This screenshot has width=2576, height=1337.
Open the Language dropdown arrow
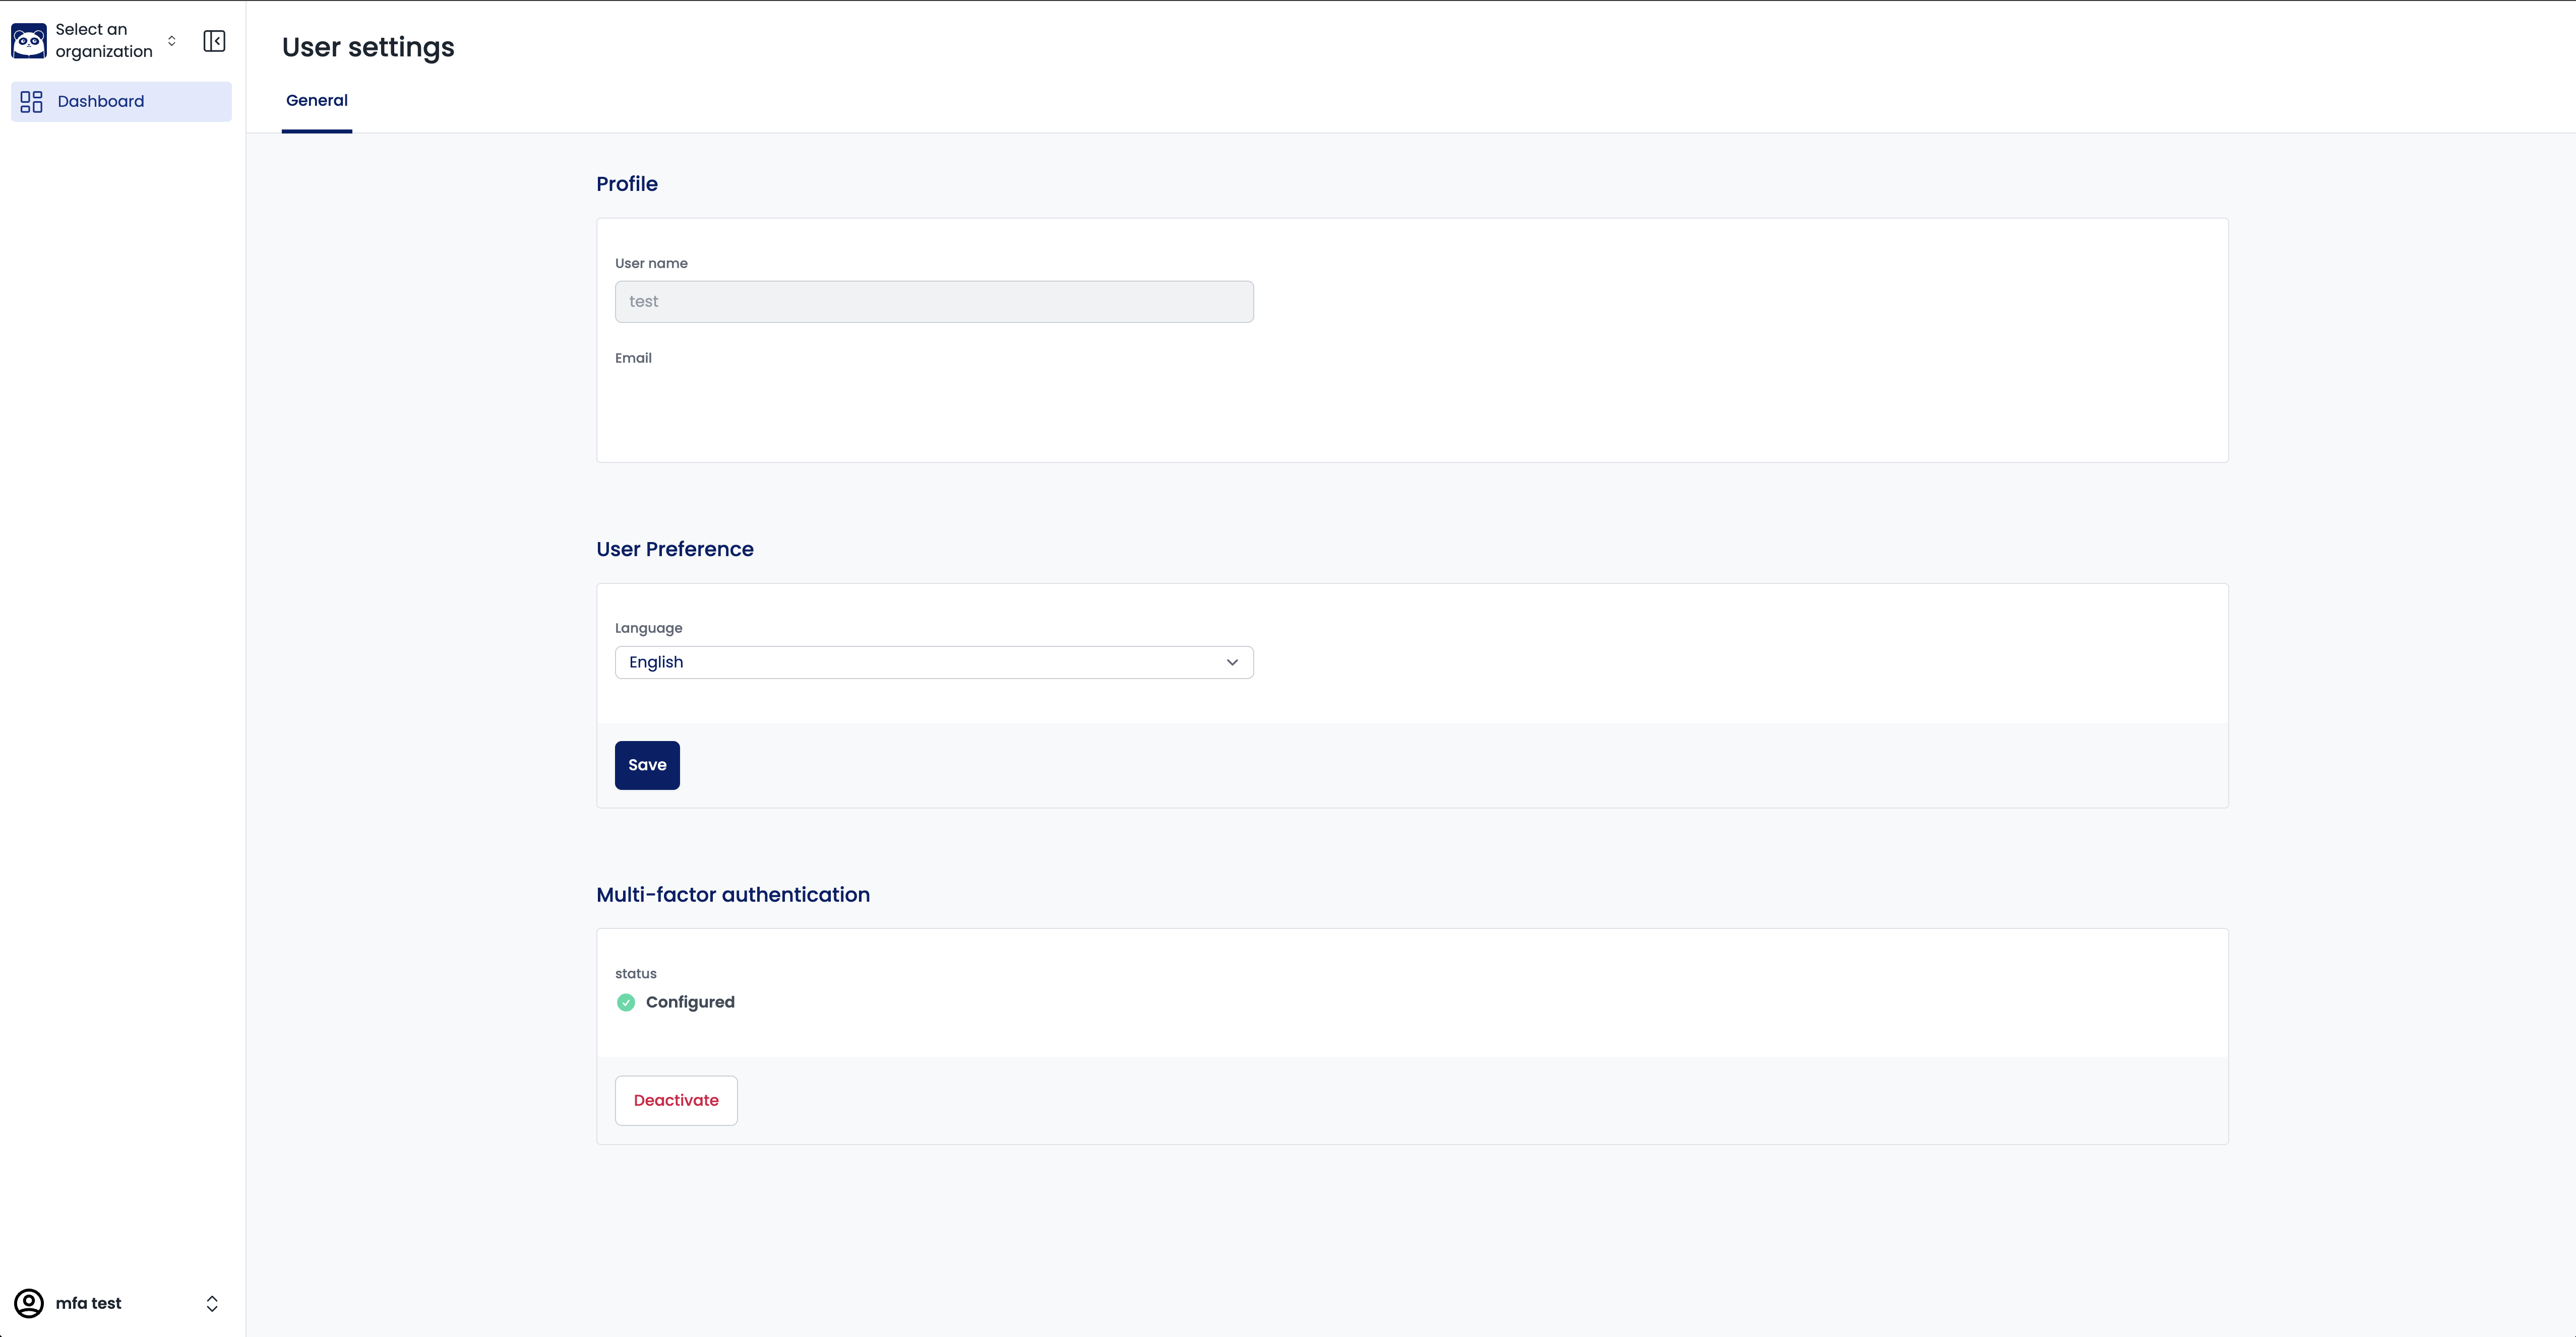tap(1232, 662)
